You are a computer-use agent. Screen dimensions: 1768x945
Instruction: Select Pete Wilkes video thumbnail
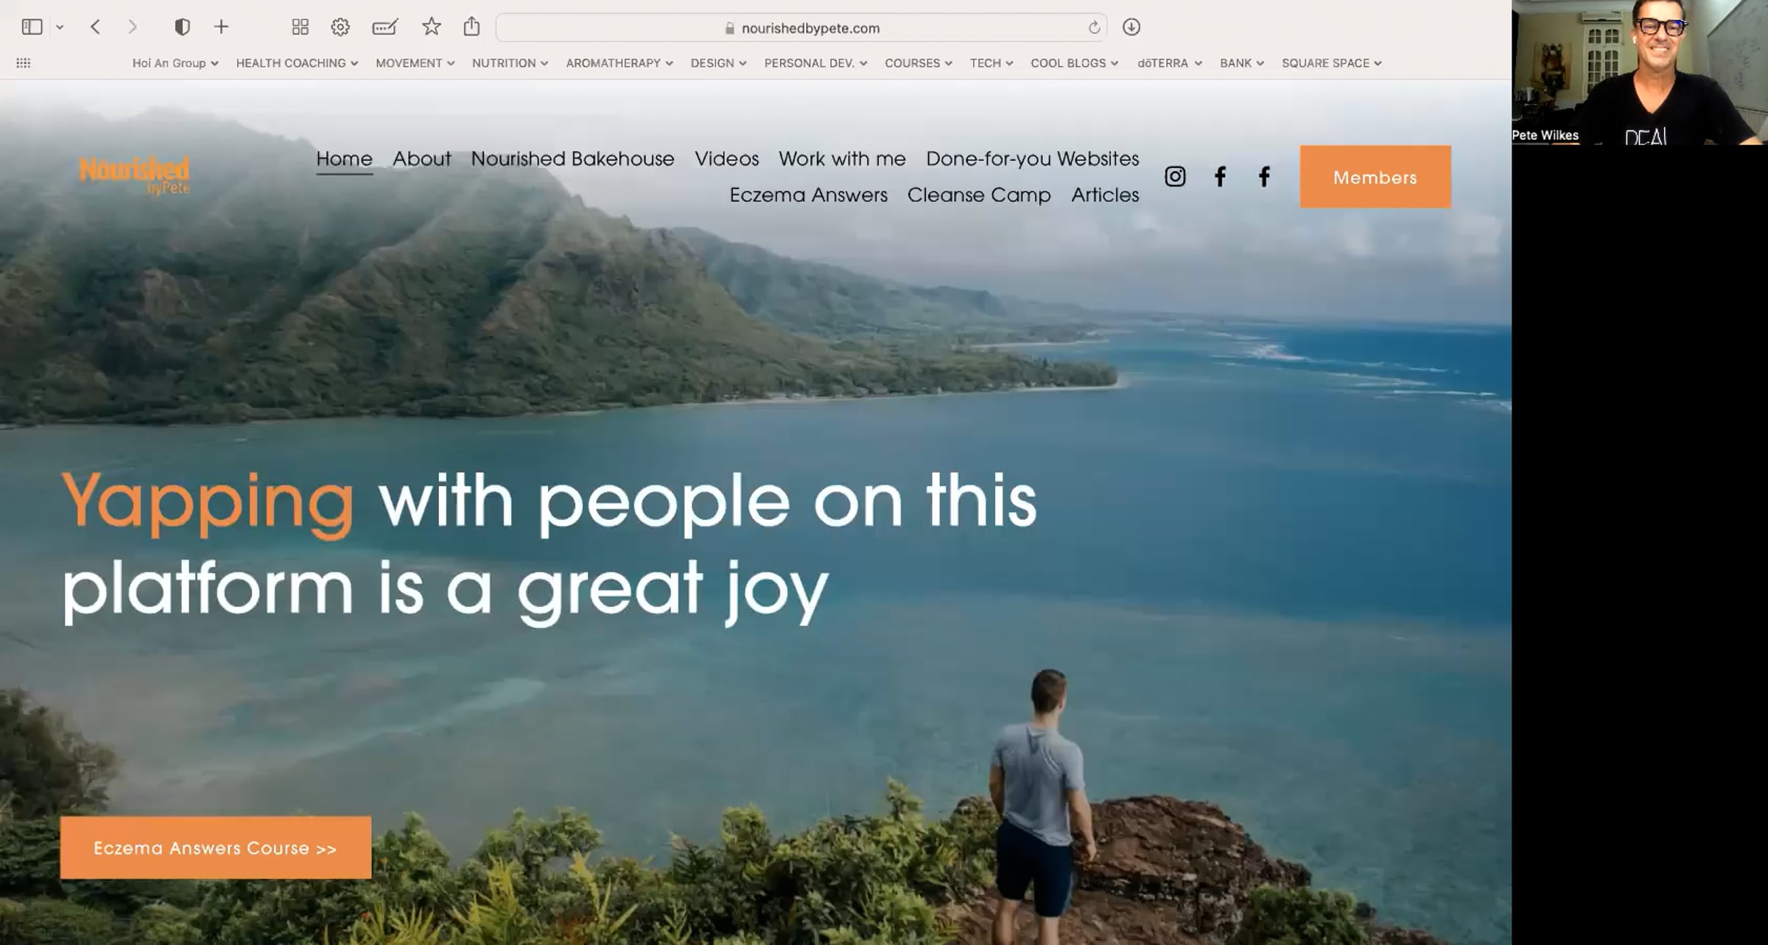pyautogui.click(x=1640, y=72)
